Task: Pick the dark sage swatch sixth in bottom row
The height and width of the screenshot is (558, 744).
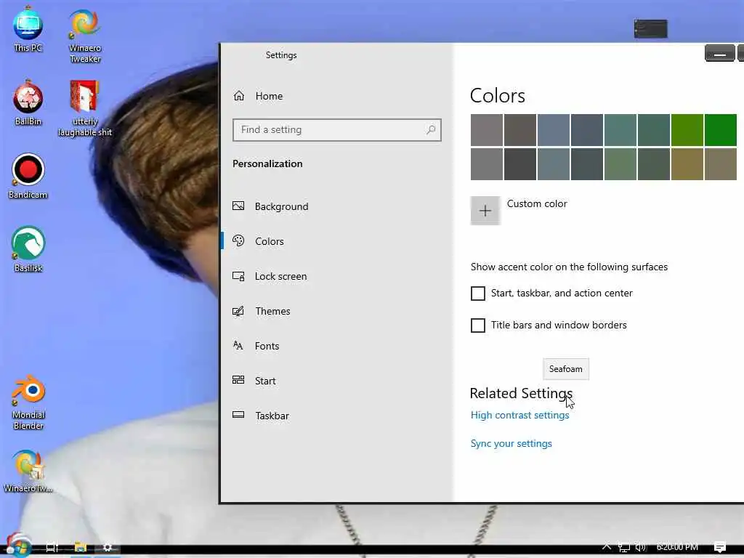Action: (x=654, y=164)
